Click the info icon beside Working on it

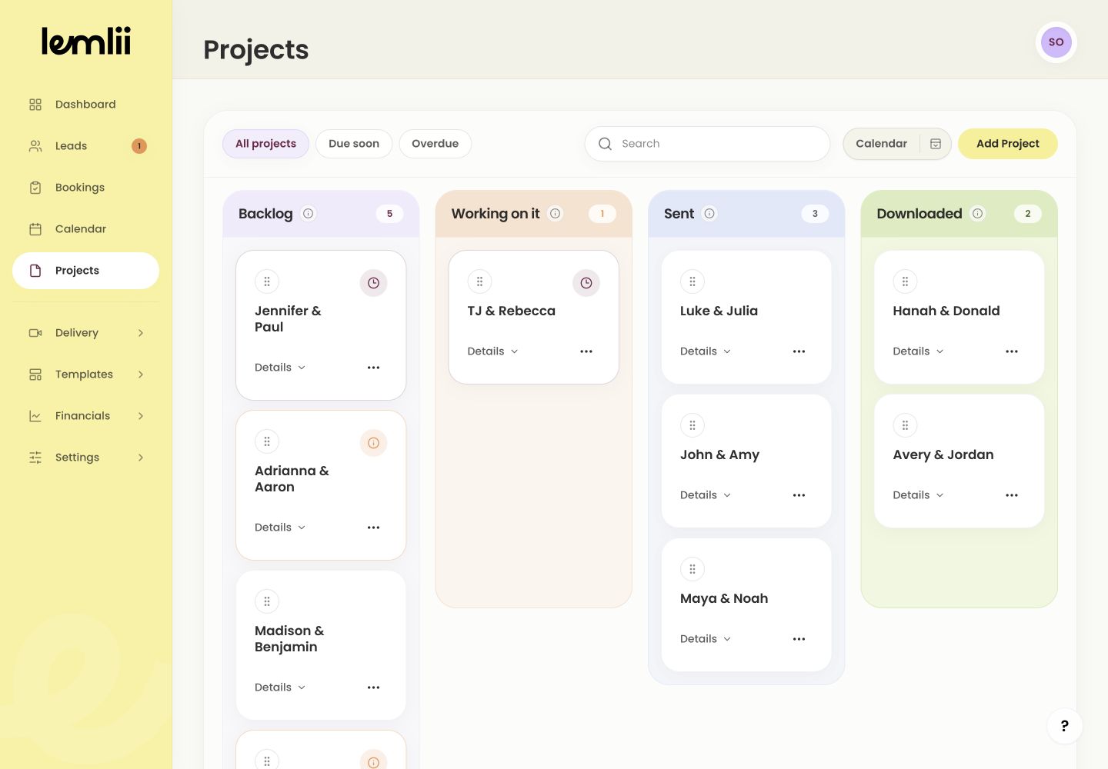click(556, 214)
